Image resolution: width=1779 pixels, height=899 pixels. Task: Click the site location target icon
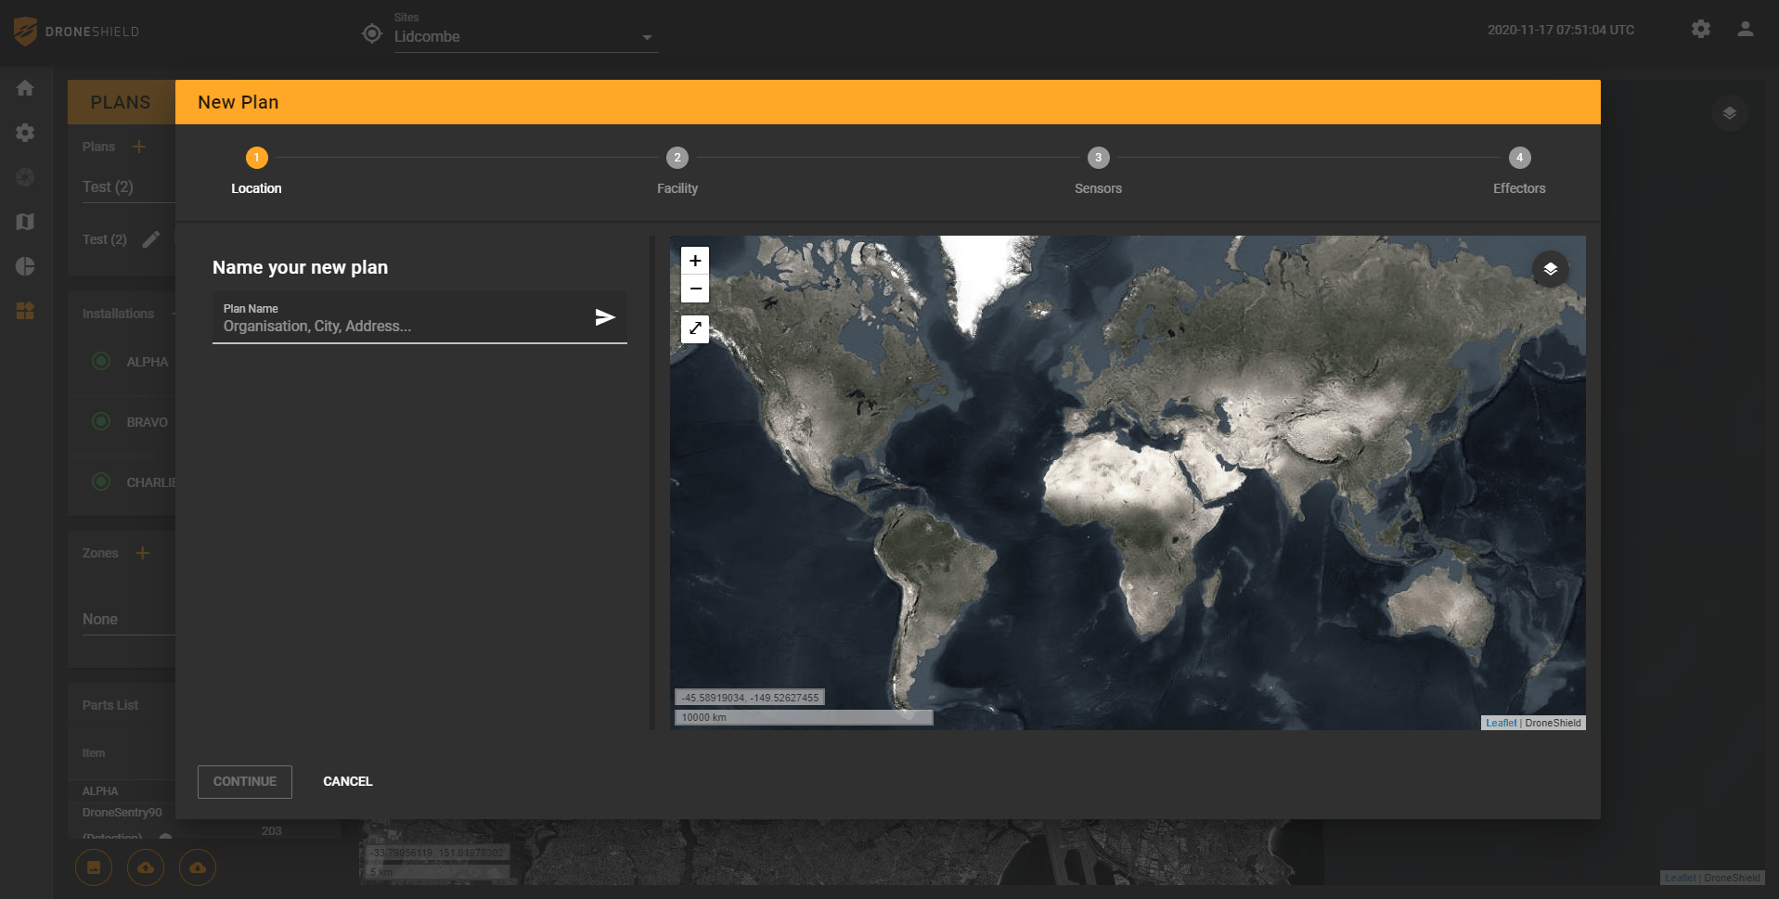click(372, 33)
